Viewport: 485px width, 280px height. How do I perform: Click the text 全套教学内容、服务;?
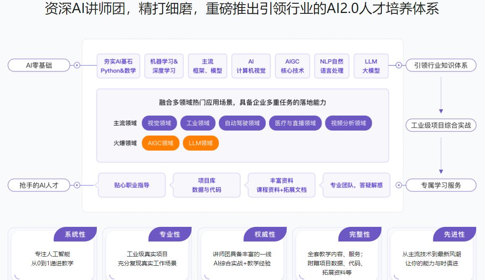click(x=335, y=254)
